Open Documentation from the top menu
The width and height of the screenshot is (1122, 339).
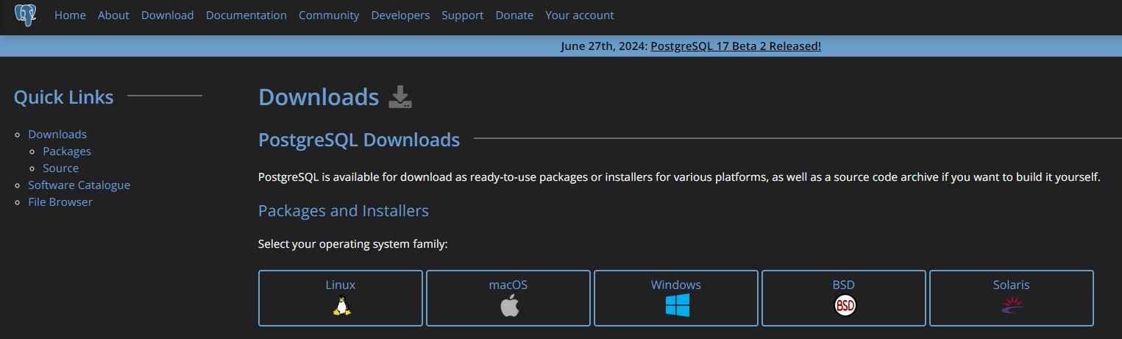pos(246,15)
